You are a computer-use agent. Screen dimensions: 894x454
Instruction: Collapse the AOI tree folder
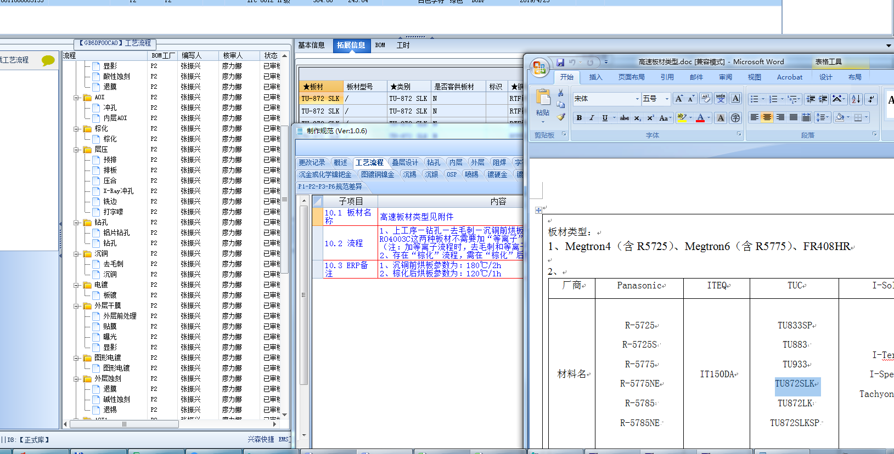tap(76, 98)
